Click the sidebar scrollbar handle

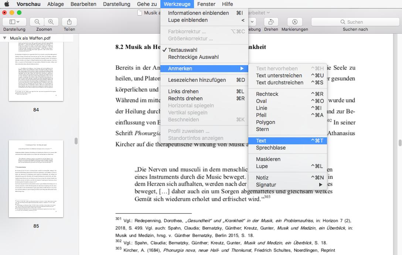click(x=76, y=141)
